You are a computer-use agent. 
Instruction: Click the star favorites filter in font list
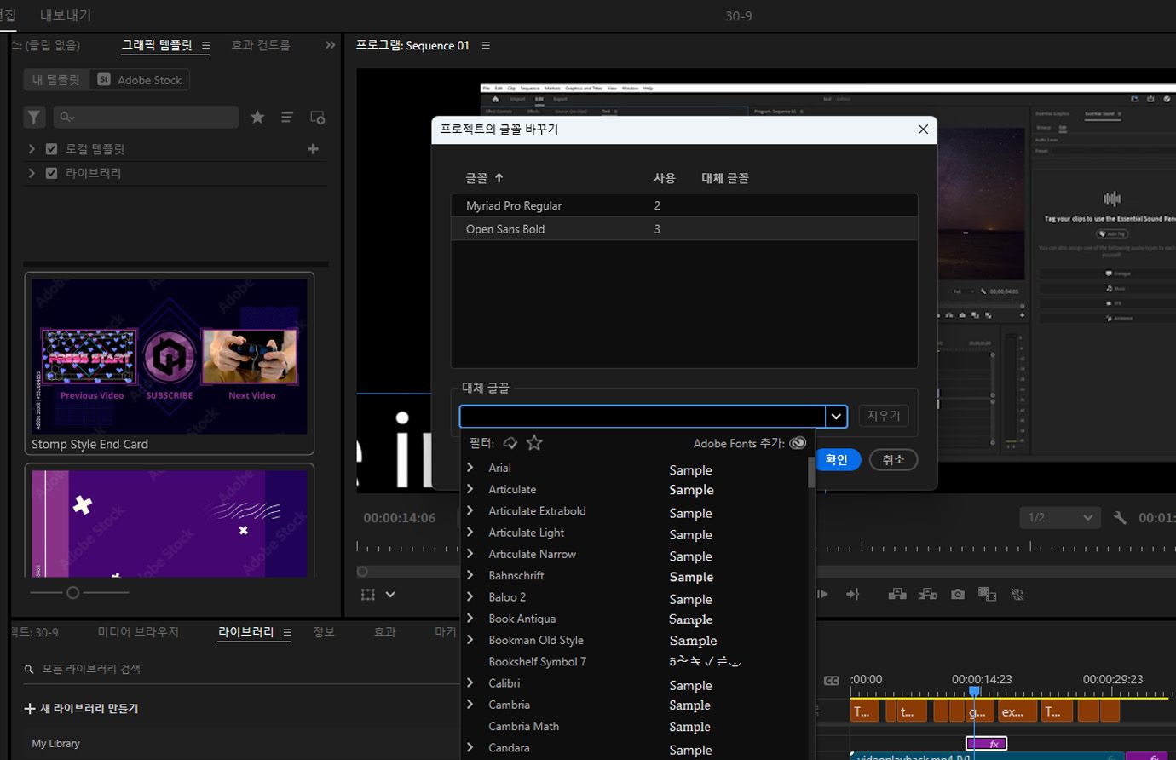click(534, 443)
